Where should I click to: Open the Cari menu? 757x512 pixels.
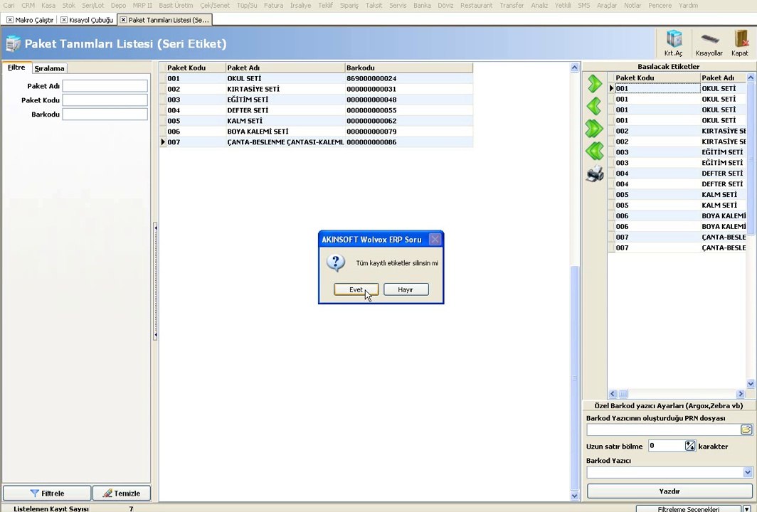click(9, 5)
